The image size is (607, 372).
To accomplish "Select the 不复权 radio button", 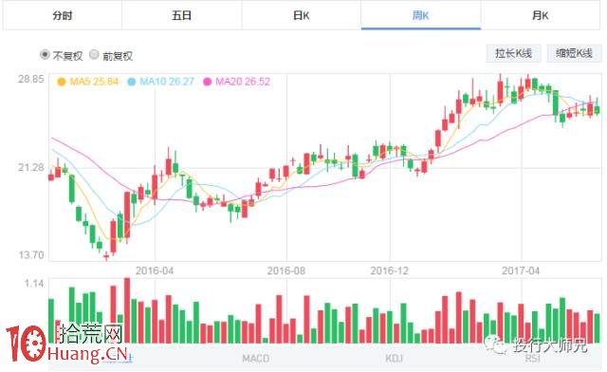I will [45, 55].
